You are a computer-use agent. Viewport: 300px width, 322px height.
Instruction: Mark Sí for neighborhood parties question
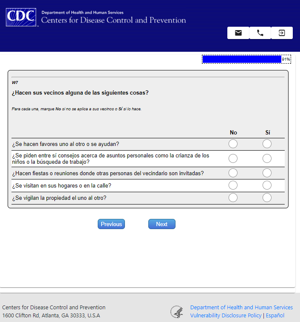click(x=267, y=173)
